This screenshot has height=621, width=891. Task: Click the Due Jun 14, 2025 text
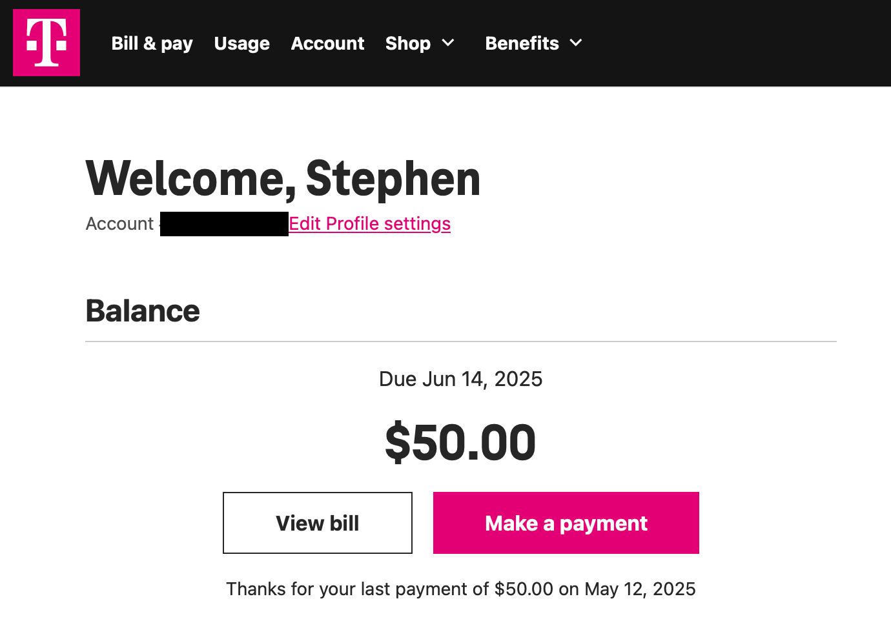pos(460,379)
